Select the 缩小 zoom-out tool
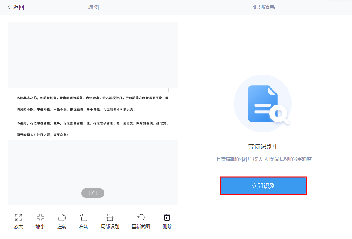Screen dimensions: 352x239 pos(40,217)
